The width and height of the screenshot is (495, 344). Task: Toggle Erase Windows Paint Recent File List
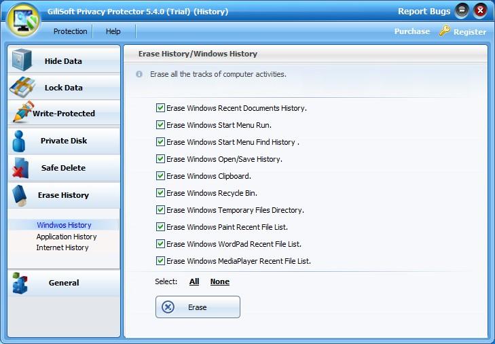coord(160,227)
